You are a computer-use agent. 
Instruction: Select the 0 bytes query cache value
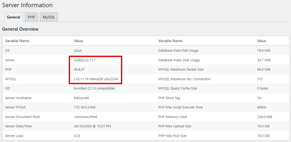263,88
